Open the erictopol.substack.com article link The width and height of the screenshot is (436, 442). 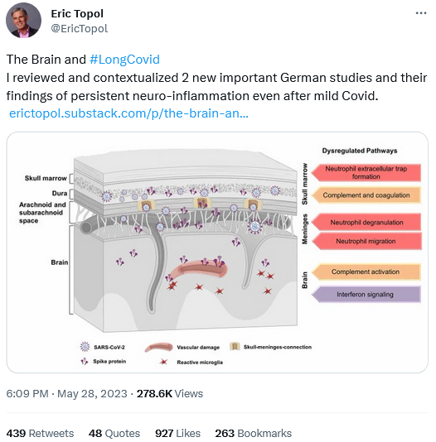(128, 113)
